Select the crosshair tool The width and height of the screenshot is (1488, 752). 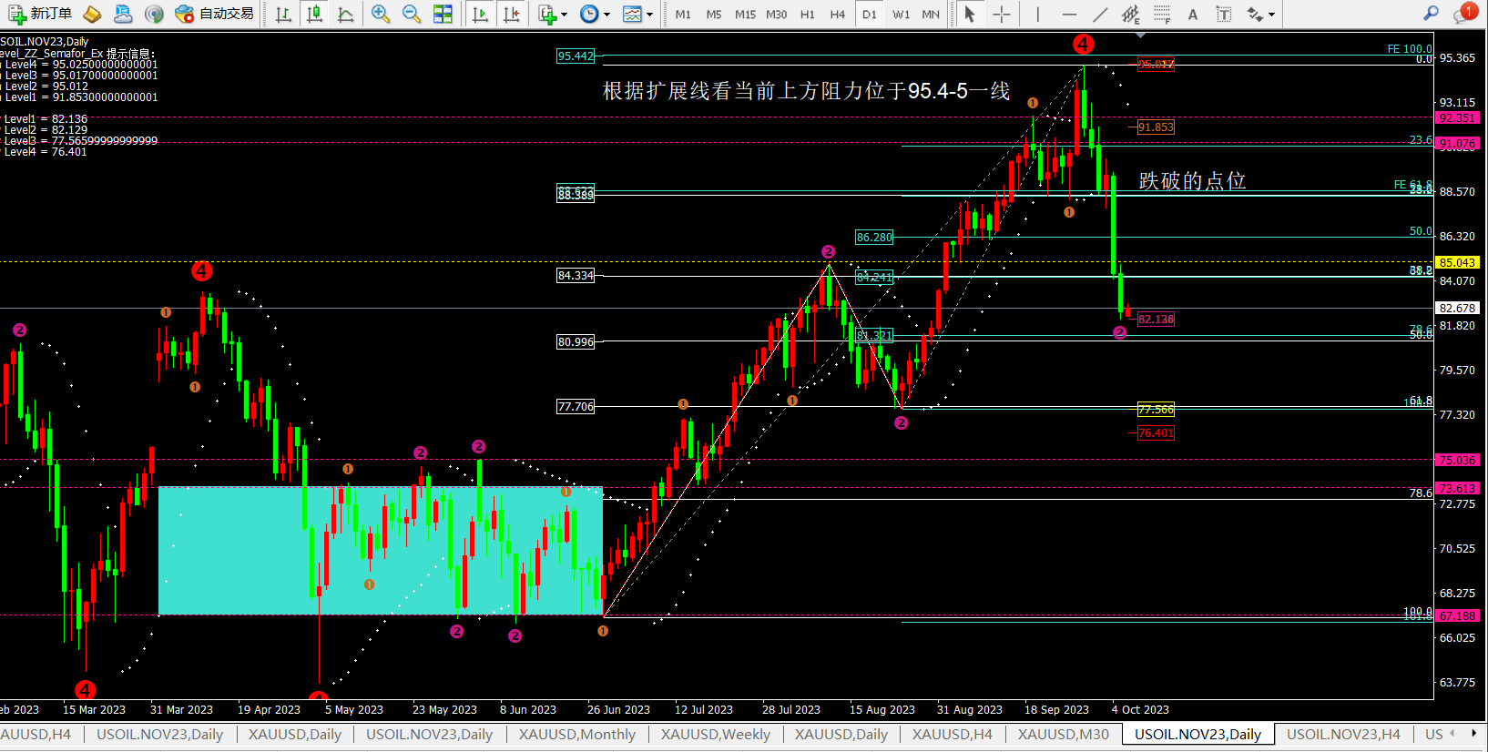pyautogui.click(x=1001, y=14)
